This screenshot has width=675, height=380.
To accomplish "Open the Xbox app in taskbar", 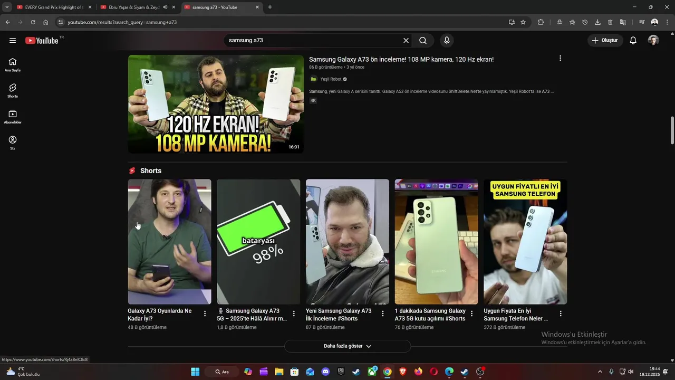I will click(x=372, y=372).
